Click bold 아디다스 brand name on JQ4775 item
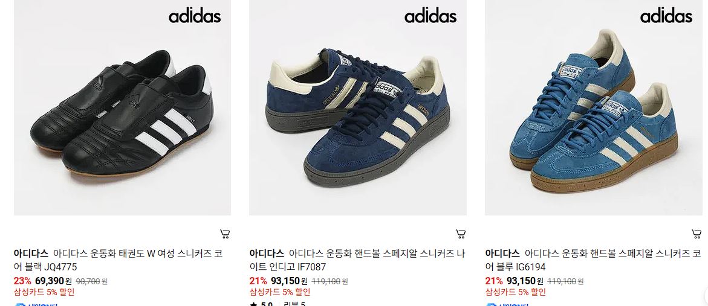The height and width of the screenshot is (306, 708). coord(31,253)
